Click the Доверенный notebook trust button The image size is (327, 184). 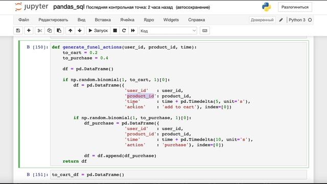[x=262, y=20]
